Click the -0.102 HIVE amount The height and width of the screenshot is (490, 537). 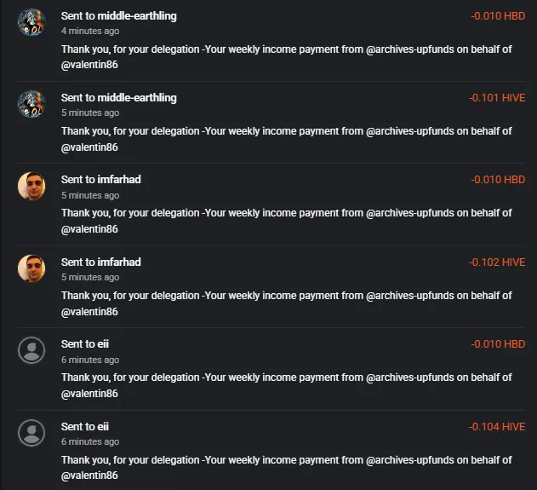[497, 262]
